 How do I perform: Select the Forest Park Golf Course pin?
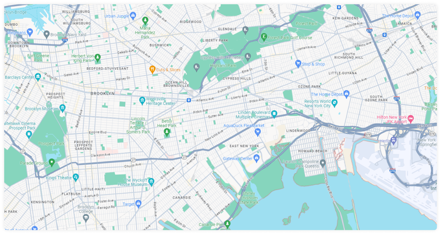[264, 37]
